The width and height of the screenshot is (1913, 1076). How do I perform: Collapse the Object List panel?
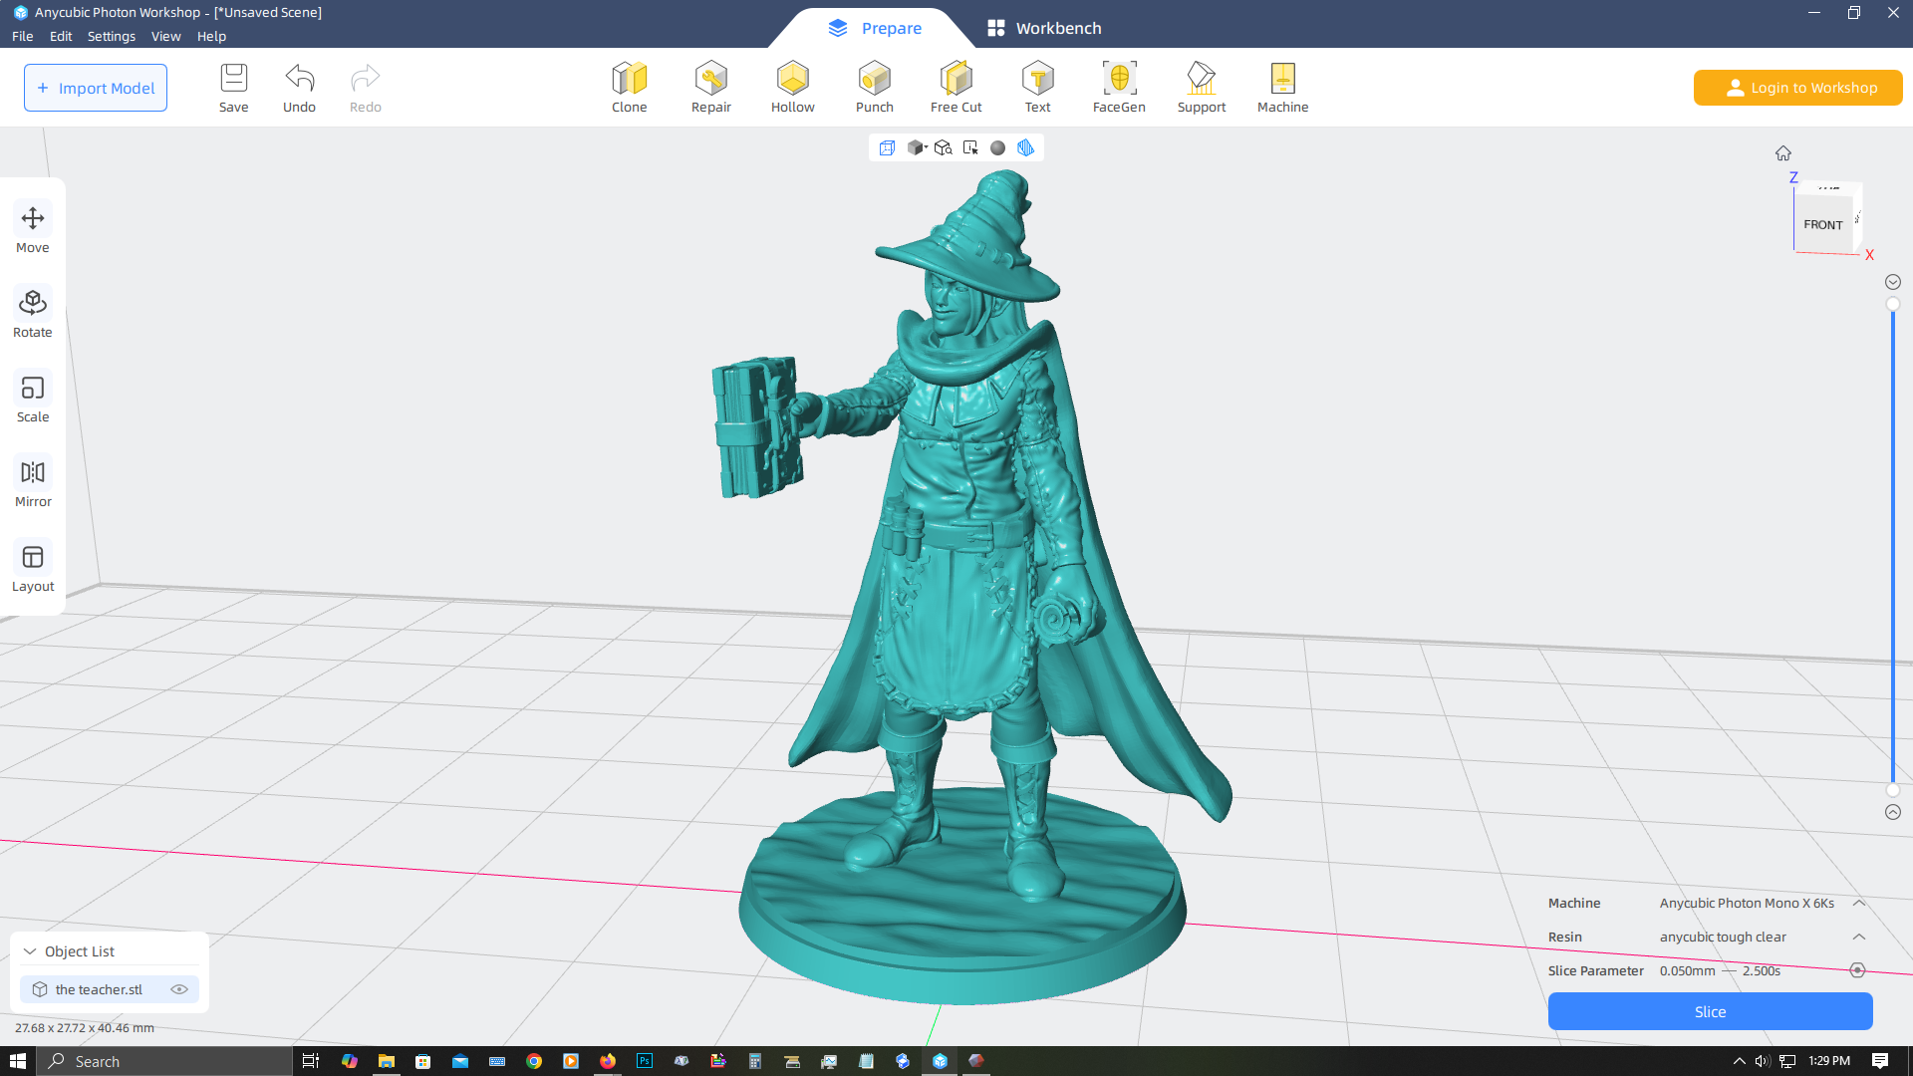30,951
